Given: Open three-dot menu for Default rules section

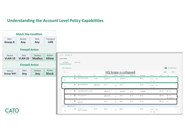Looking at the screenshot, I should (175, 106).
